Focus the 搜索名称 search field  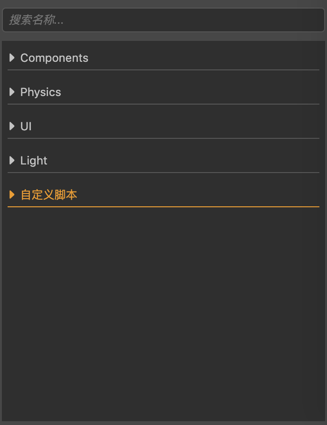pyautogui.click(x=163, y=20)
